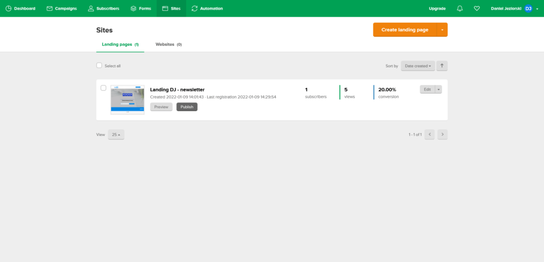Change View count 25 dropdown
Image resolution: width=544 pixels, height=262 pixels.
(x=116, y=135)
